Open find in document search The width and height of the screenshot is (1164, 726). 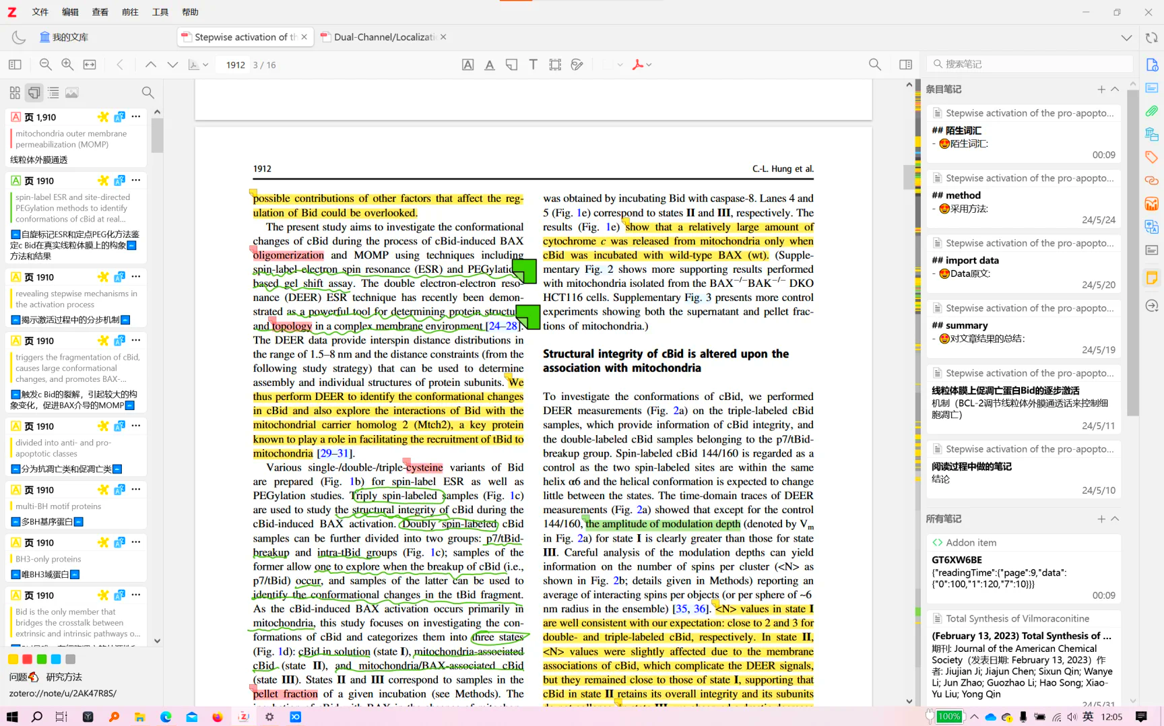coord(874,65)
